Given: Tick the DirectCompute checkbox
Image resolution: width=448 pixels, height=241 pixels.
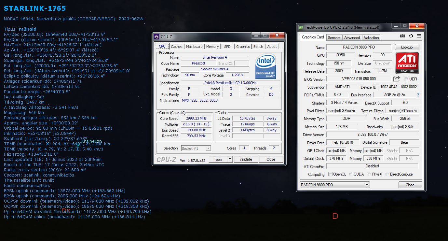Looking at the screenshot, I should (x=387, y=174).
